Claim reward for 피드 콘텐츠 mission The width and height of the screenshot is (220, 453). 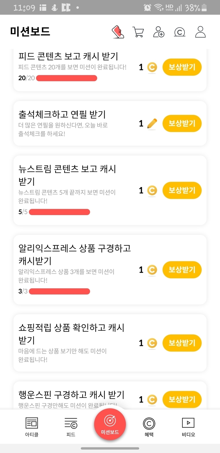click(x=182, y=67)
